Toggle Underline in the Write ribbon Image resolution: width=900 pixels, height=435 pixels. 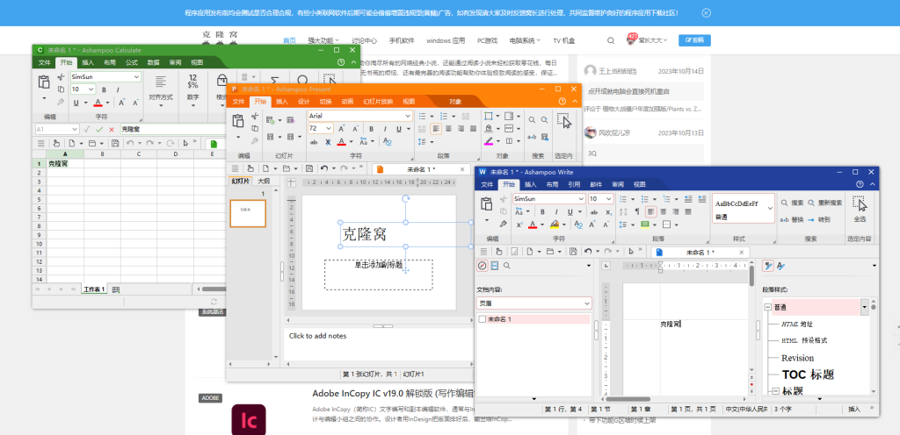tap(570, 211)
